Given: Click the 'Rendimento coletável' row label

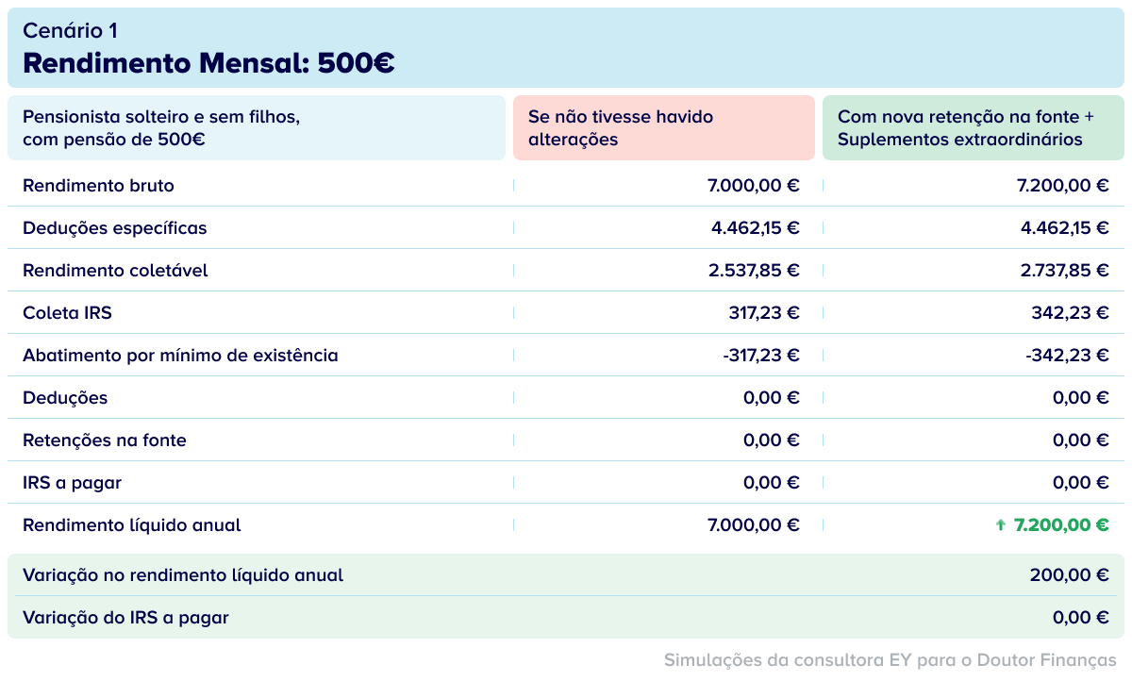Looking at the screenshot, I should point(115,271).
